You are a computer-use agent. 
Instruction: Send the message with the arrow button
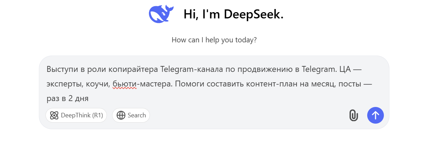375,115
